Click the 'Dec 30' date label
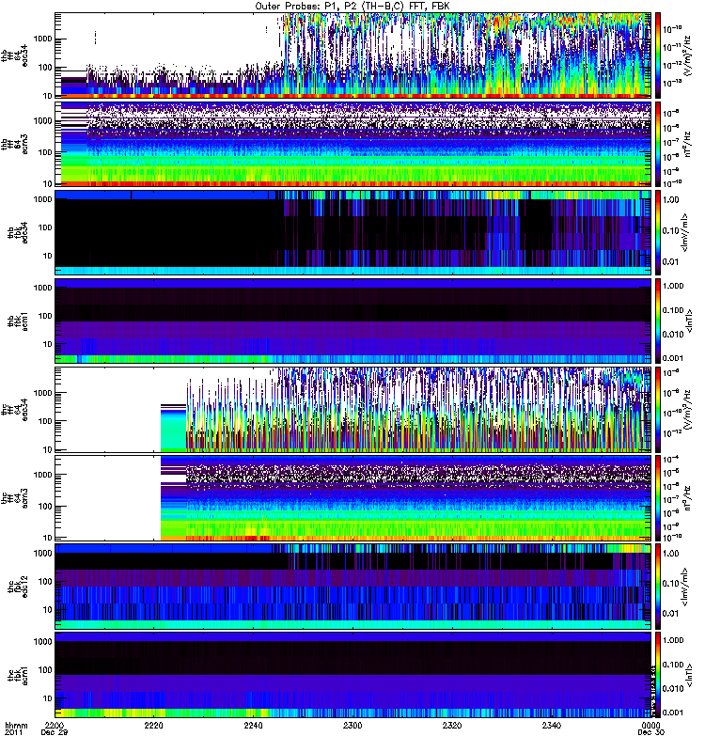This screenshot has width=705, height=752. tap(650, 733)
